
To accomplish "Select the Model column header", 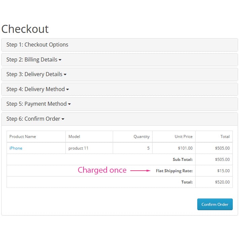I will pyautogui.click(x=74, y=137).
